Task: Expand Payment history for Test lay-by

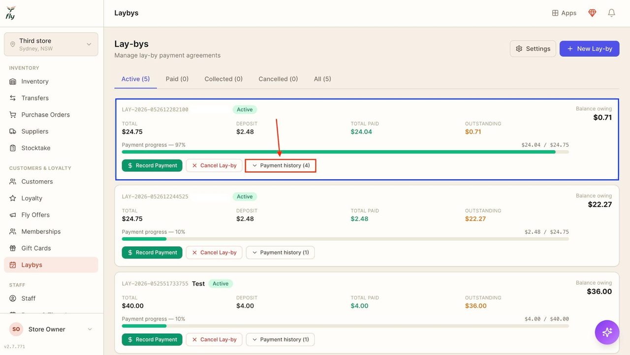Action: tap(280, 340)
